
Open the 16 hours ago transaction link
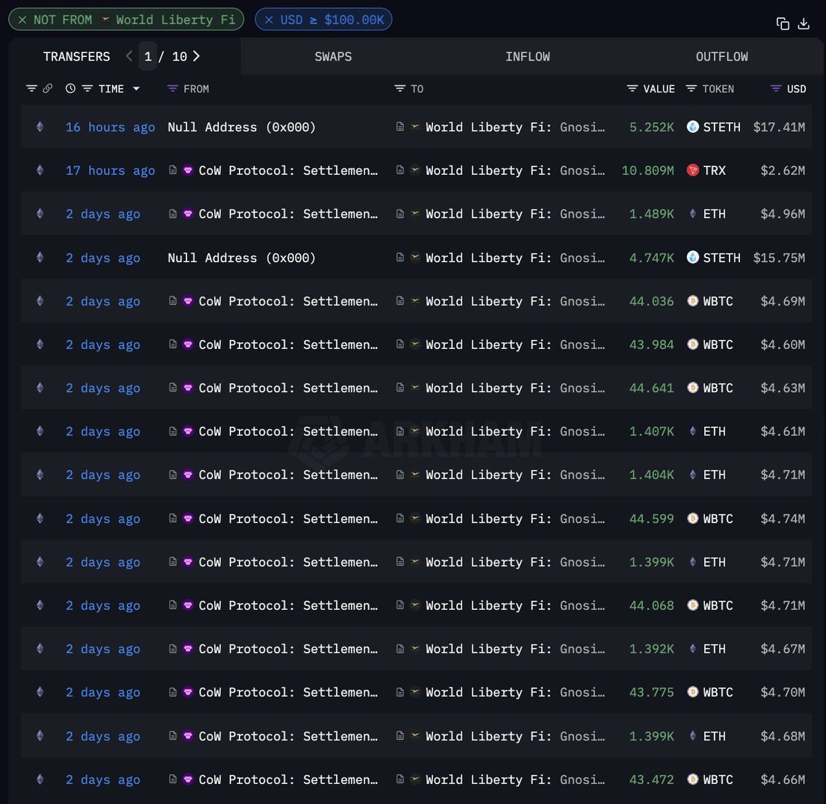[x=110, y=127]
